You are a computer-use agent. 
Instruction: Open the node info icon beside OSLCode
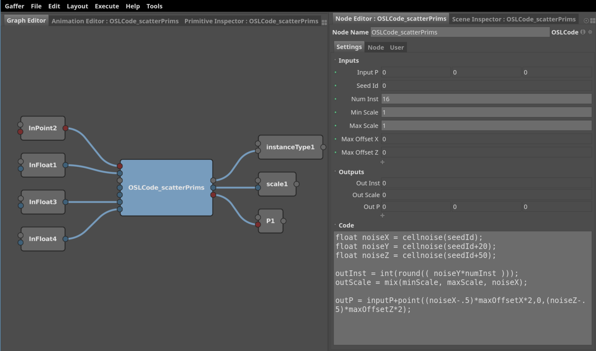pyautogui.click(x=583, y=32)
